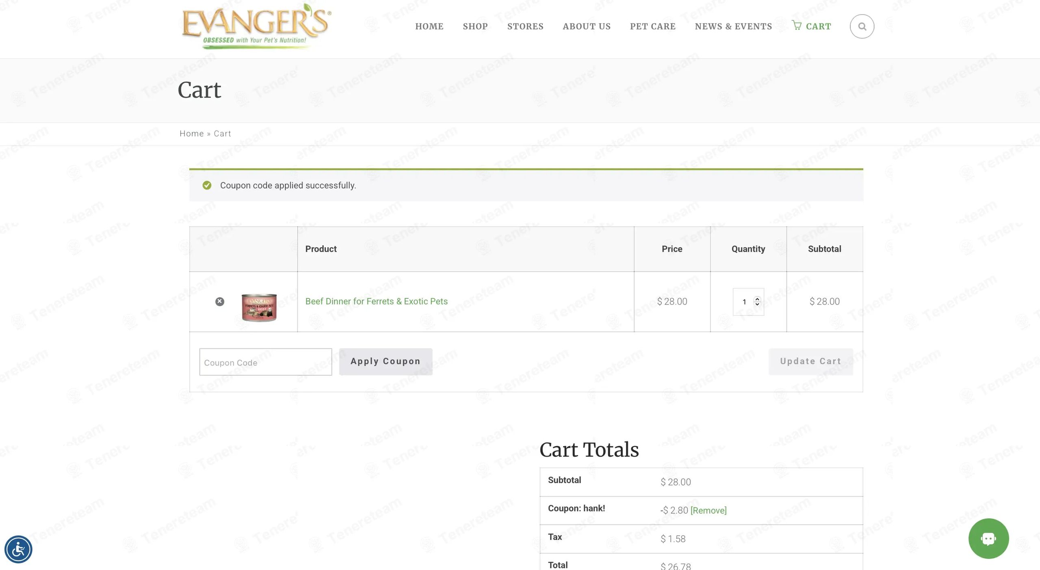
Task: Remove the hank! coupon
Action: (708, 510)
